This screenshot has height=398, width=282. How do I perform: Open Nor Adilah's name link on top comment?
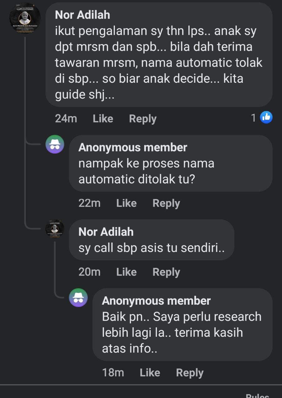tap(82, 15)
